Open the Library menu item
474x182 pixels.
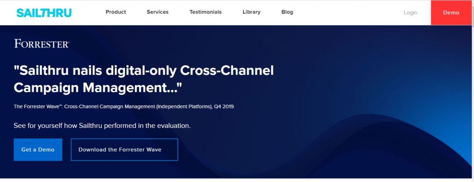coord(251,12)
